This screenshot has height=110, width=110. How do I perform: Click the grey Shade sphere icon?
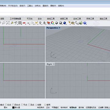[x=61, y=23]
